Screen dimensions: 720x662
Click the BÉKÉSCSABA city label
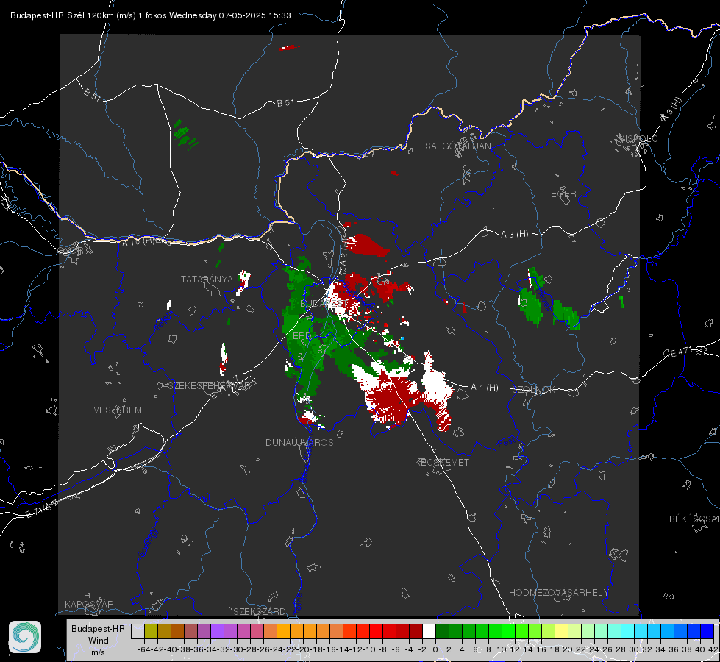coord(694,519)
